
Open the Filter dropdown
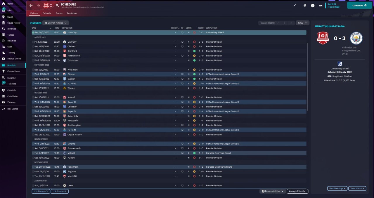(x=302, y=23)
